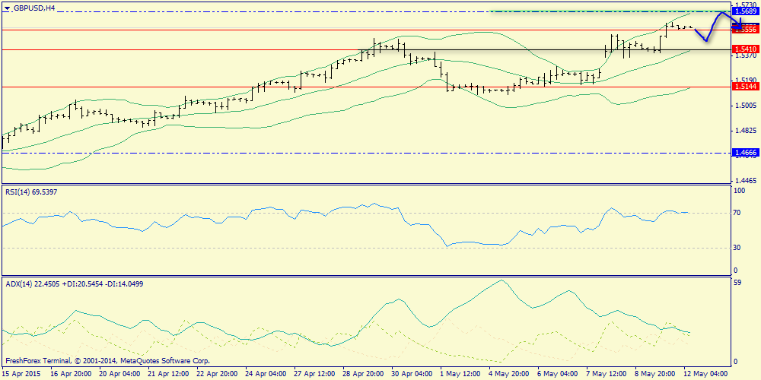Click the 1.4825 price axis value
The height and width of the screenshot is (380, 761).
(x=746, y=131)
